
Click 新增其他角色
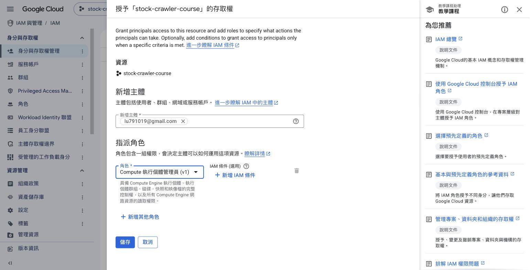140,217
